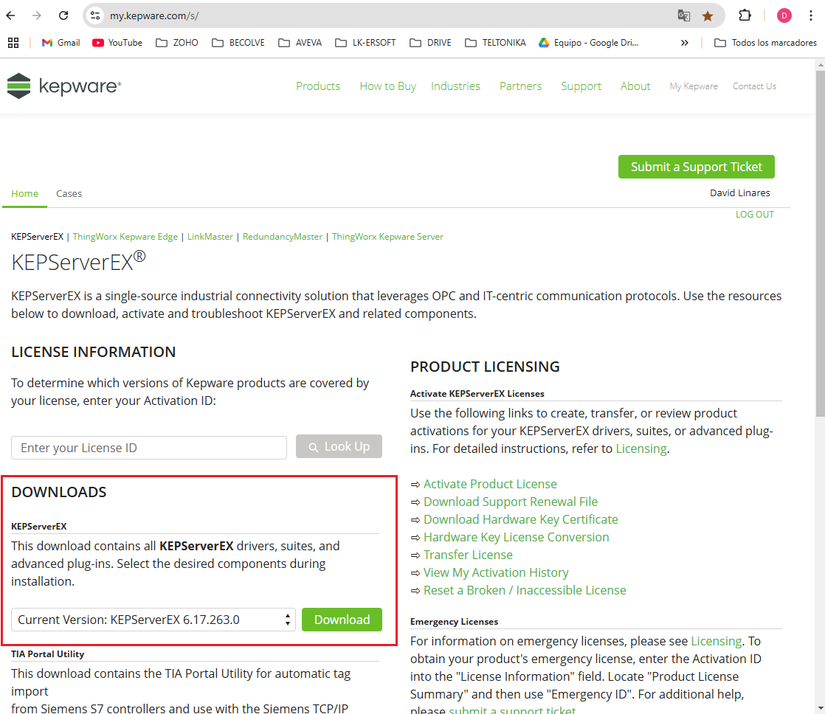The height and width of the screenshot is (714, 825).
Task: Open the Industries menu
Action: point(455,86)
